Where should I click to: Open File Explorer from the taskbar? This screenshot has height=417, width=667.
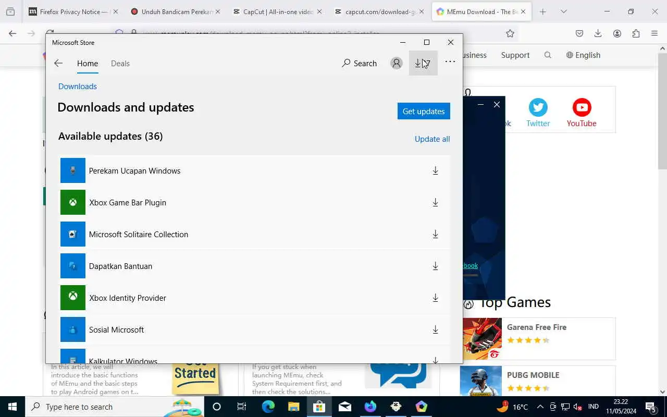(294, 407)
